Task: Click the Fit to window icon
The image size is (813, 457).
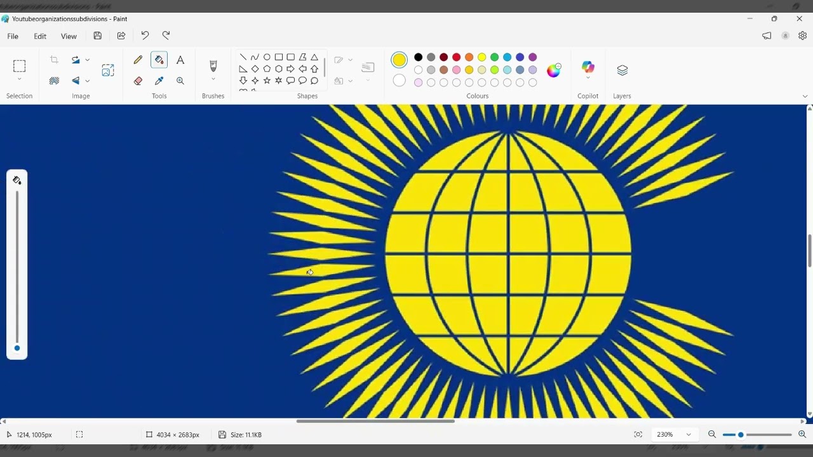Action: point(638,435)
